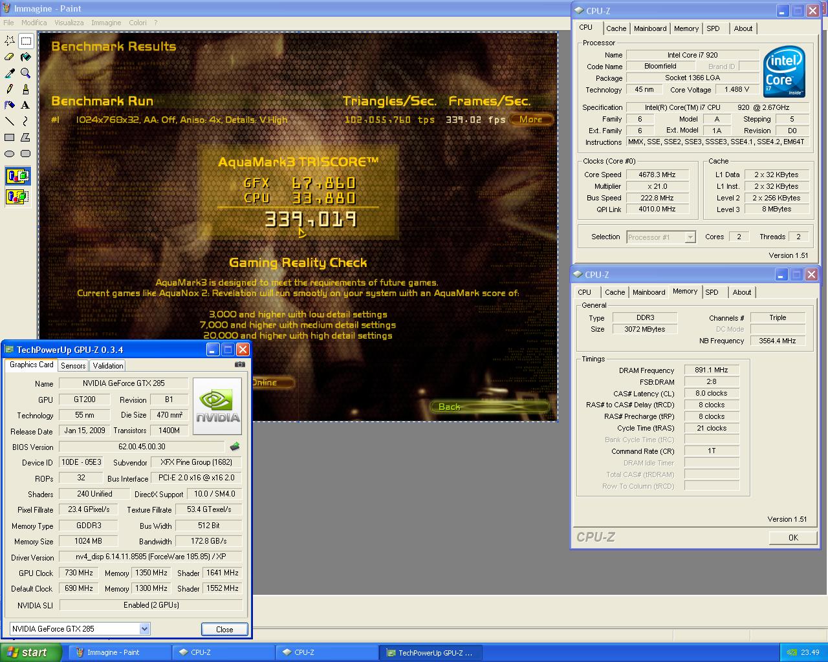Select the Free-Form Select tool in Paint

point(10,41)
